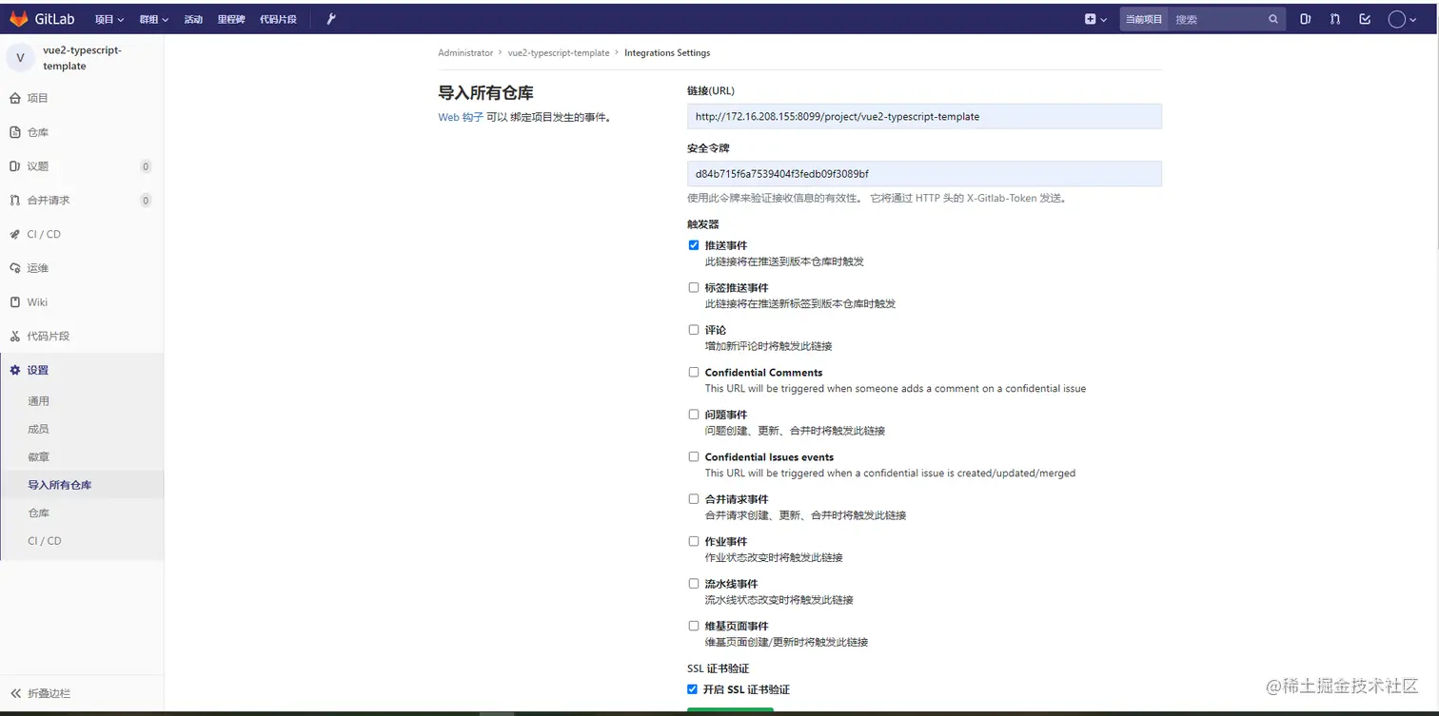
Task: Expand the user avatar dropdown
Action: (1399, 18)
